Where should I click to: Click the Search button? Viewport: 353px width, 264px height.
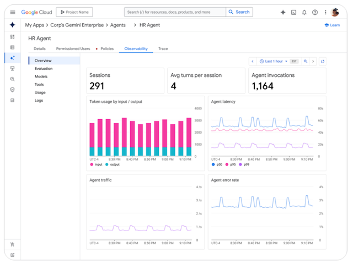coord(239,12)
